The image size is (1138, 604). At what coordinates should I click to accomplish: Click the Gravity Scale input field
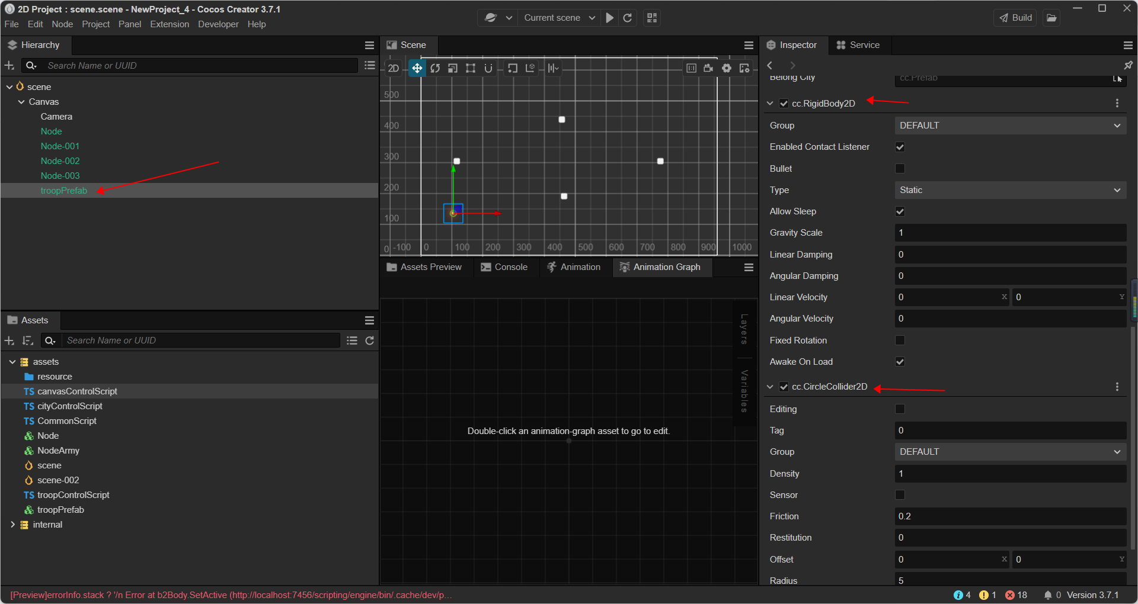pyautogui.click(x=1010, y=233)
